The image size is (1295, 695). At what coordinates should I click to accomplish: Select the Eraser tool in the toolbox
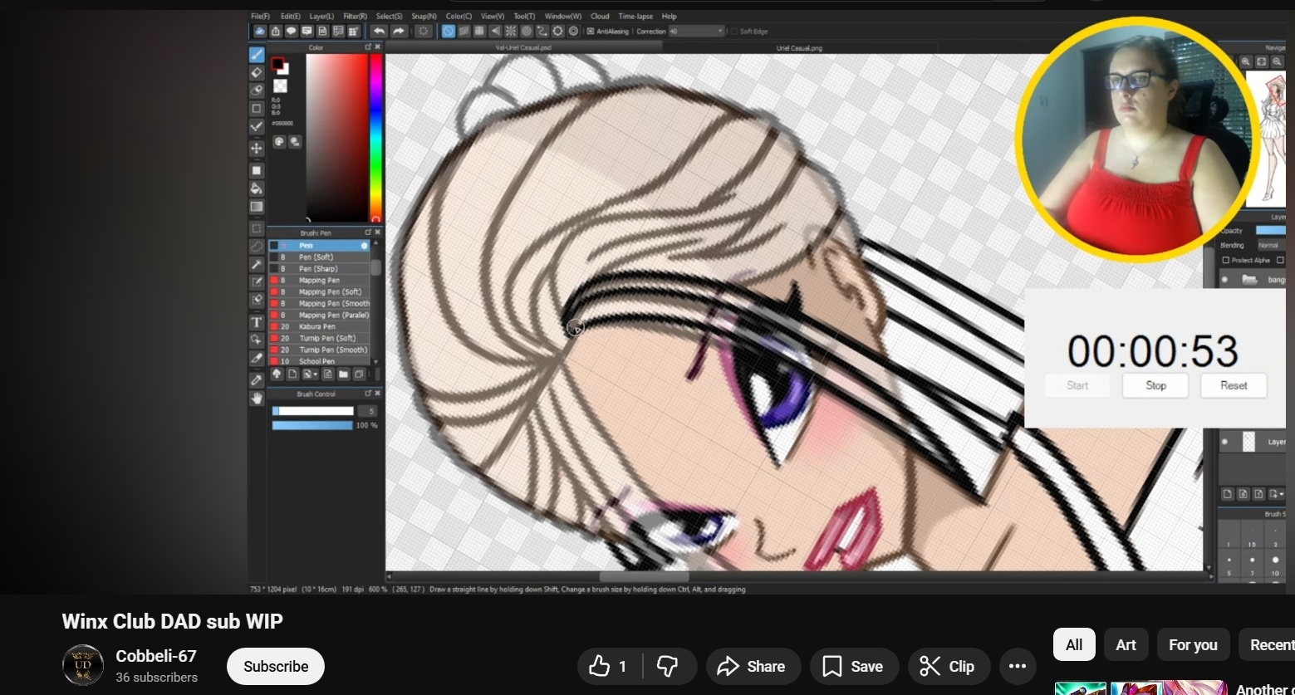(257, 72)
